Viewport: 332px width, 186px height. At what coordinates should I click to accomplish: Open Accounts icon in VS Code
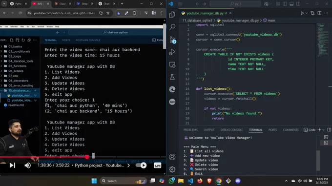click(x=172, y=157)
